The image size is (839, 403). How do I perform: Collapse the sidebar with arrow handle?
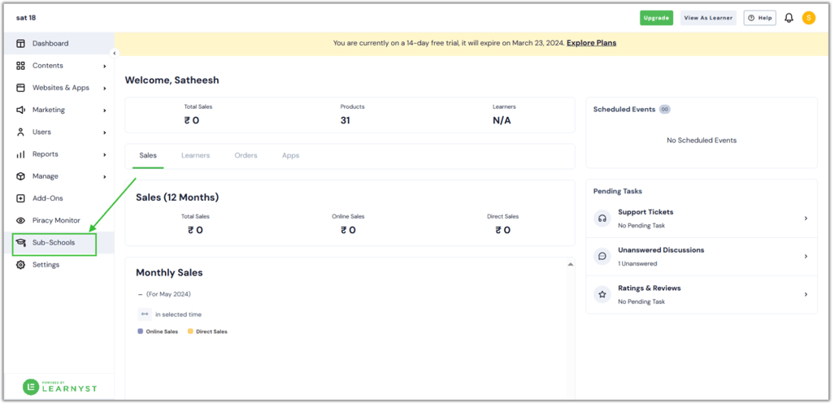click(114, 53)
